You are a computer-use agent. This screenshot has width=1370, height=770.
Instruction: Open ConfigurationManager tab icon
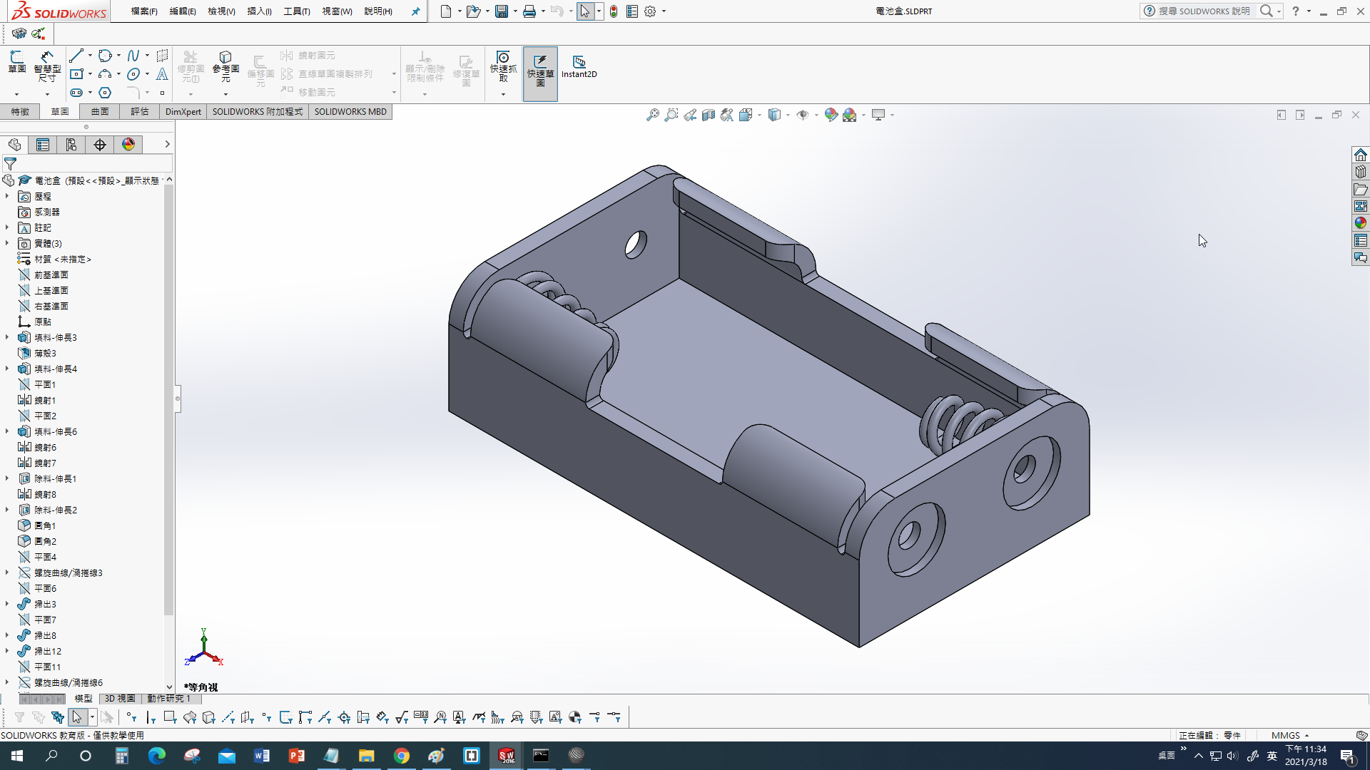point(71,145)
